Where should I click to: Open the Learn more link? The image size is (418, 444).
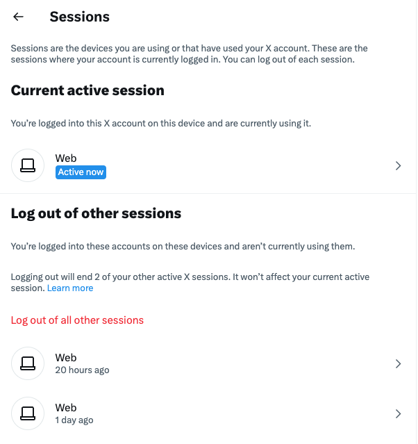pos(70,288)
